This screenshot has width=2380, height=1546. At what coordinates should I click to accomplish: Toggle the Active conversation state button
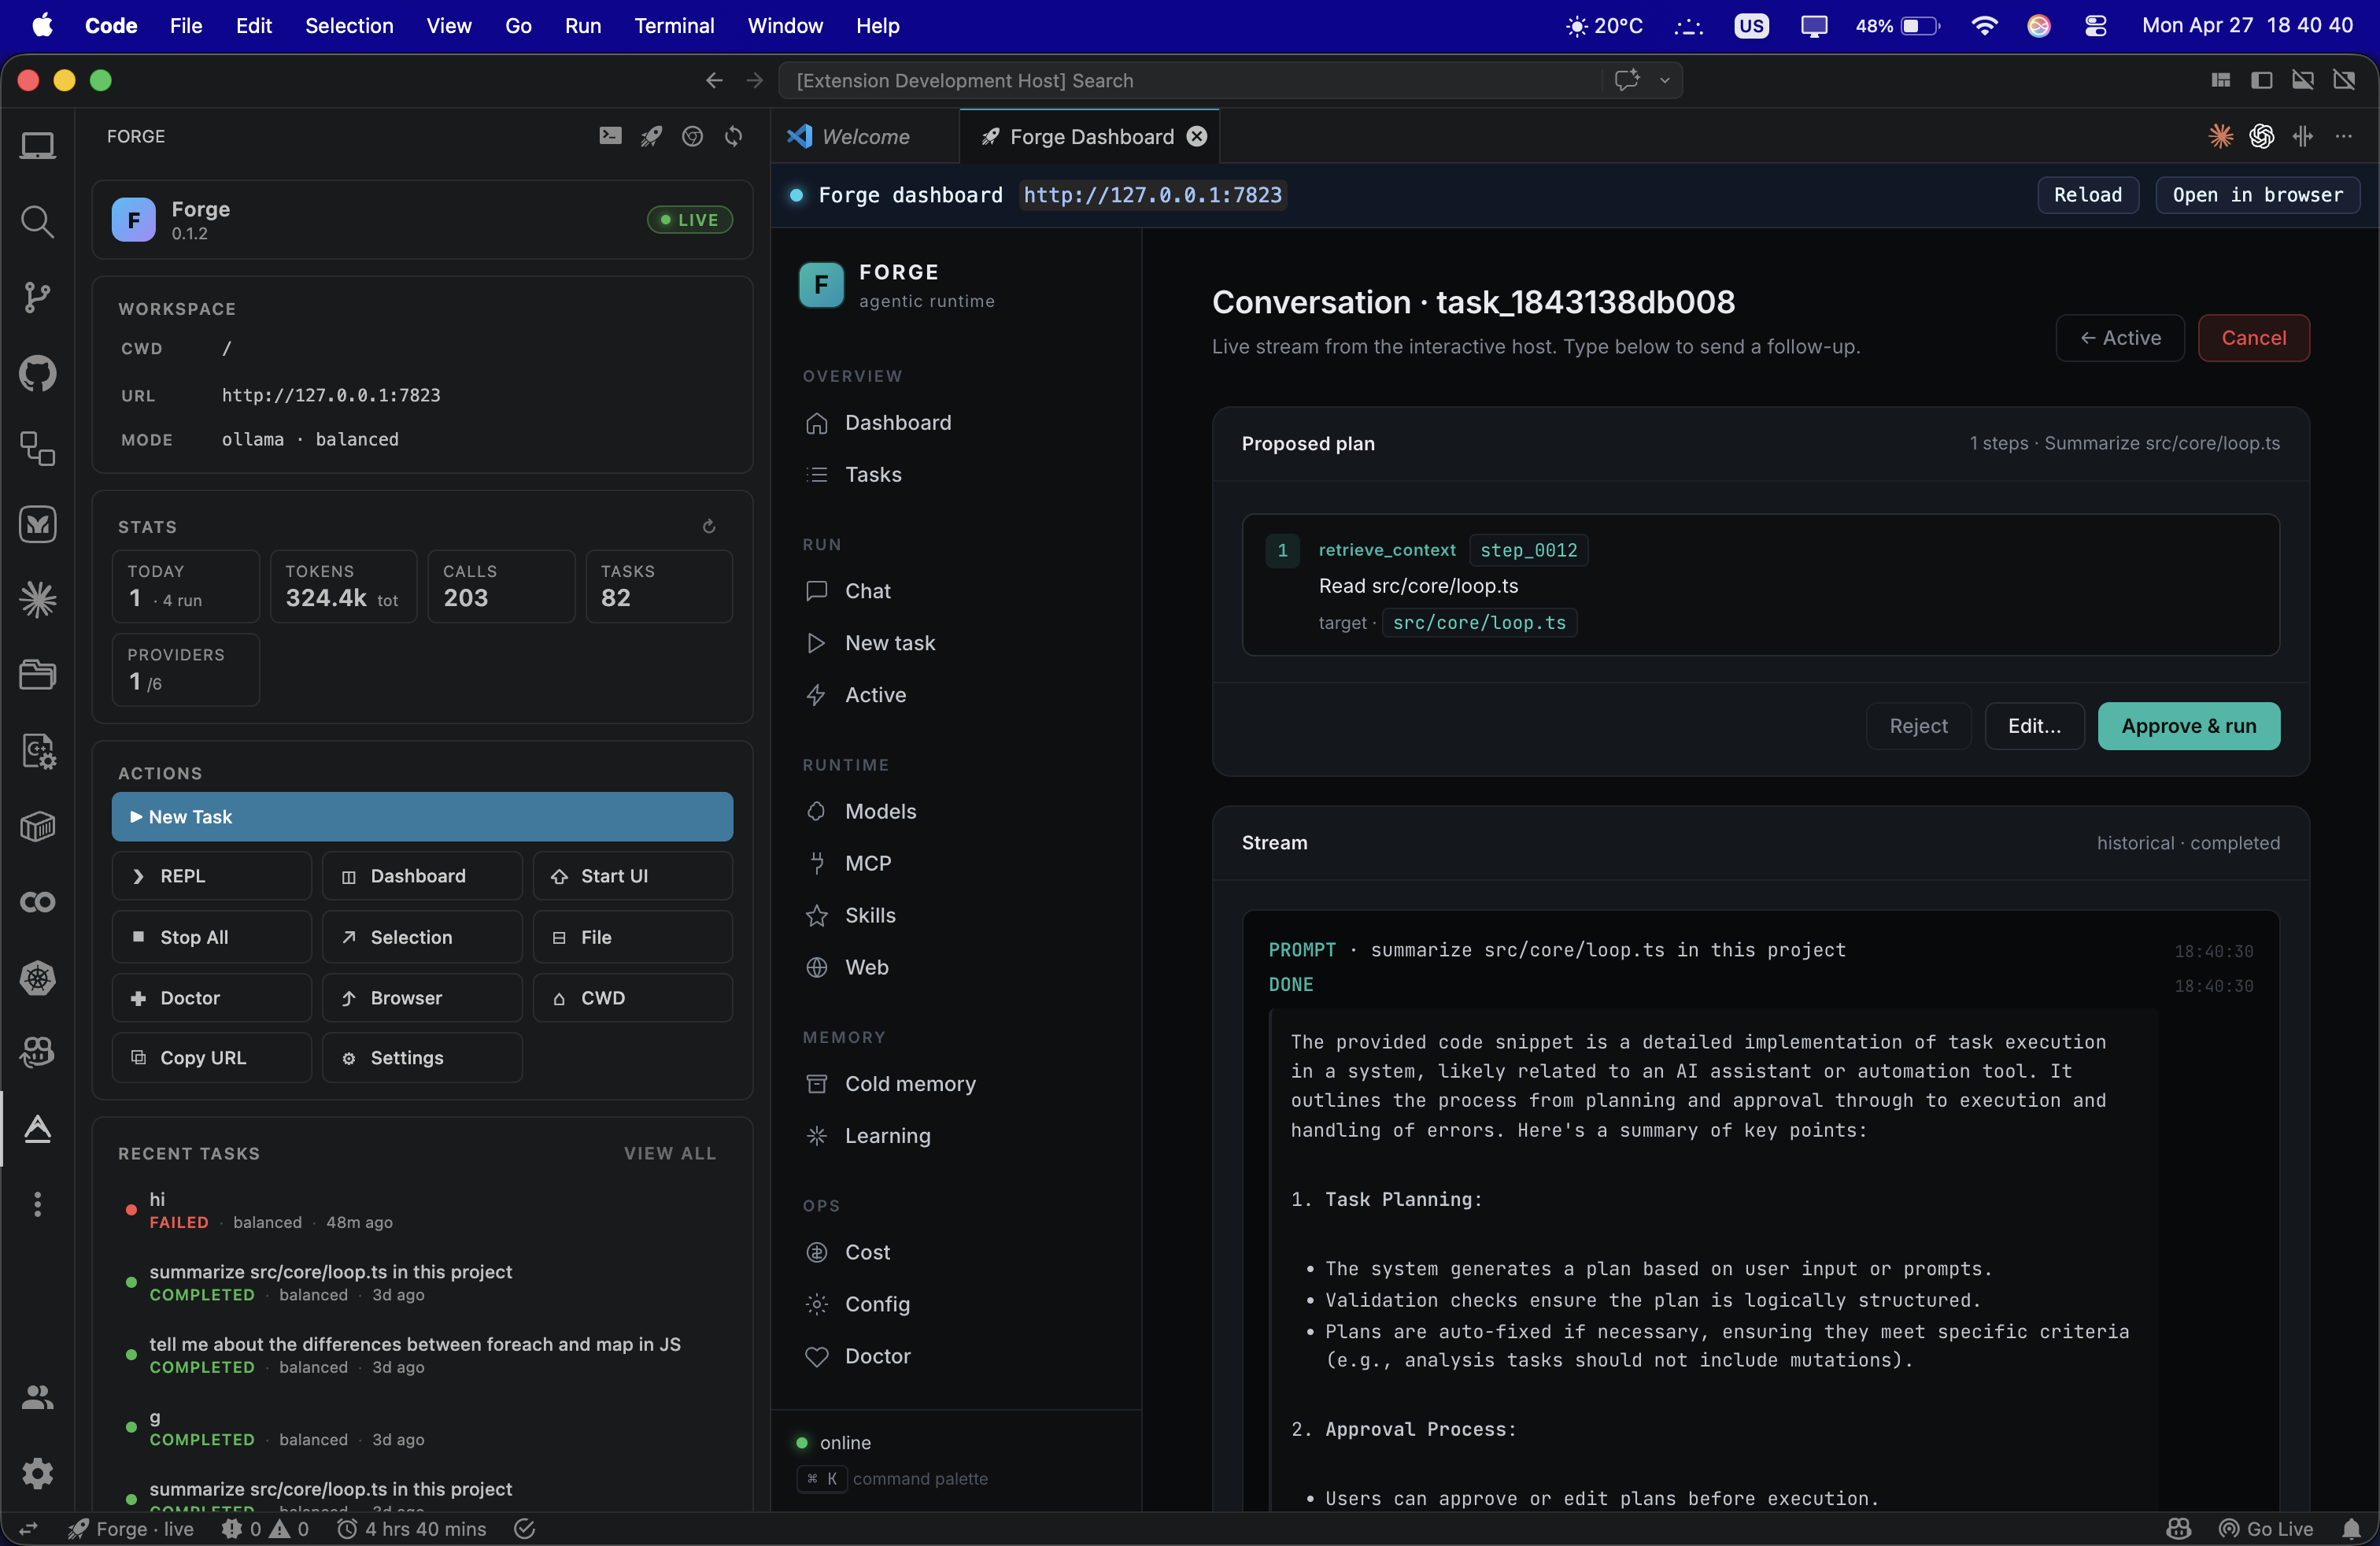(x=2119, y=338)
